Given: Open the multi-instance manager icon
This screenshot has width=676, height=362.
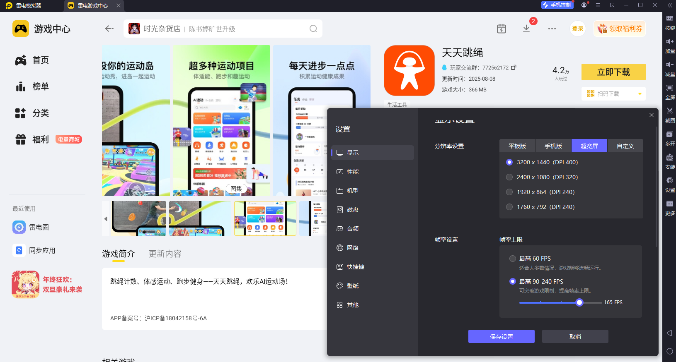Looking at the screenshot, I should click(670, 134).
